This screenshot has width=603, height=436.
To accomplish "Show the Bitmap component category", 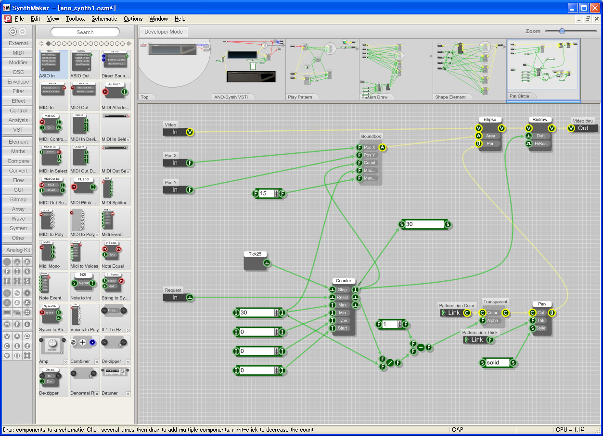I will tap(18, 199).
